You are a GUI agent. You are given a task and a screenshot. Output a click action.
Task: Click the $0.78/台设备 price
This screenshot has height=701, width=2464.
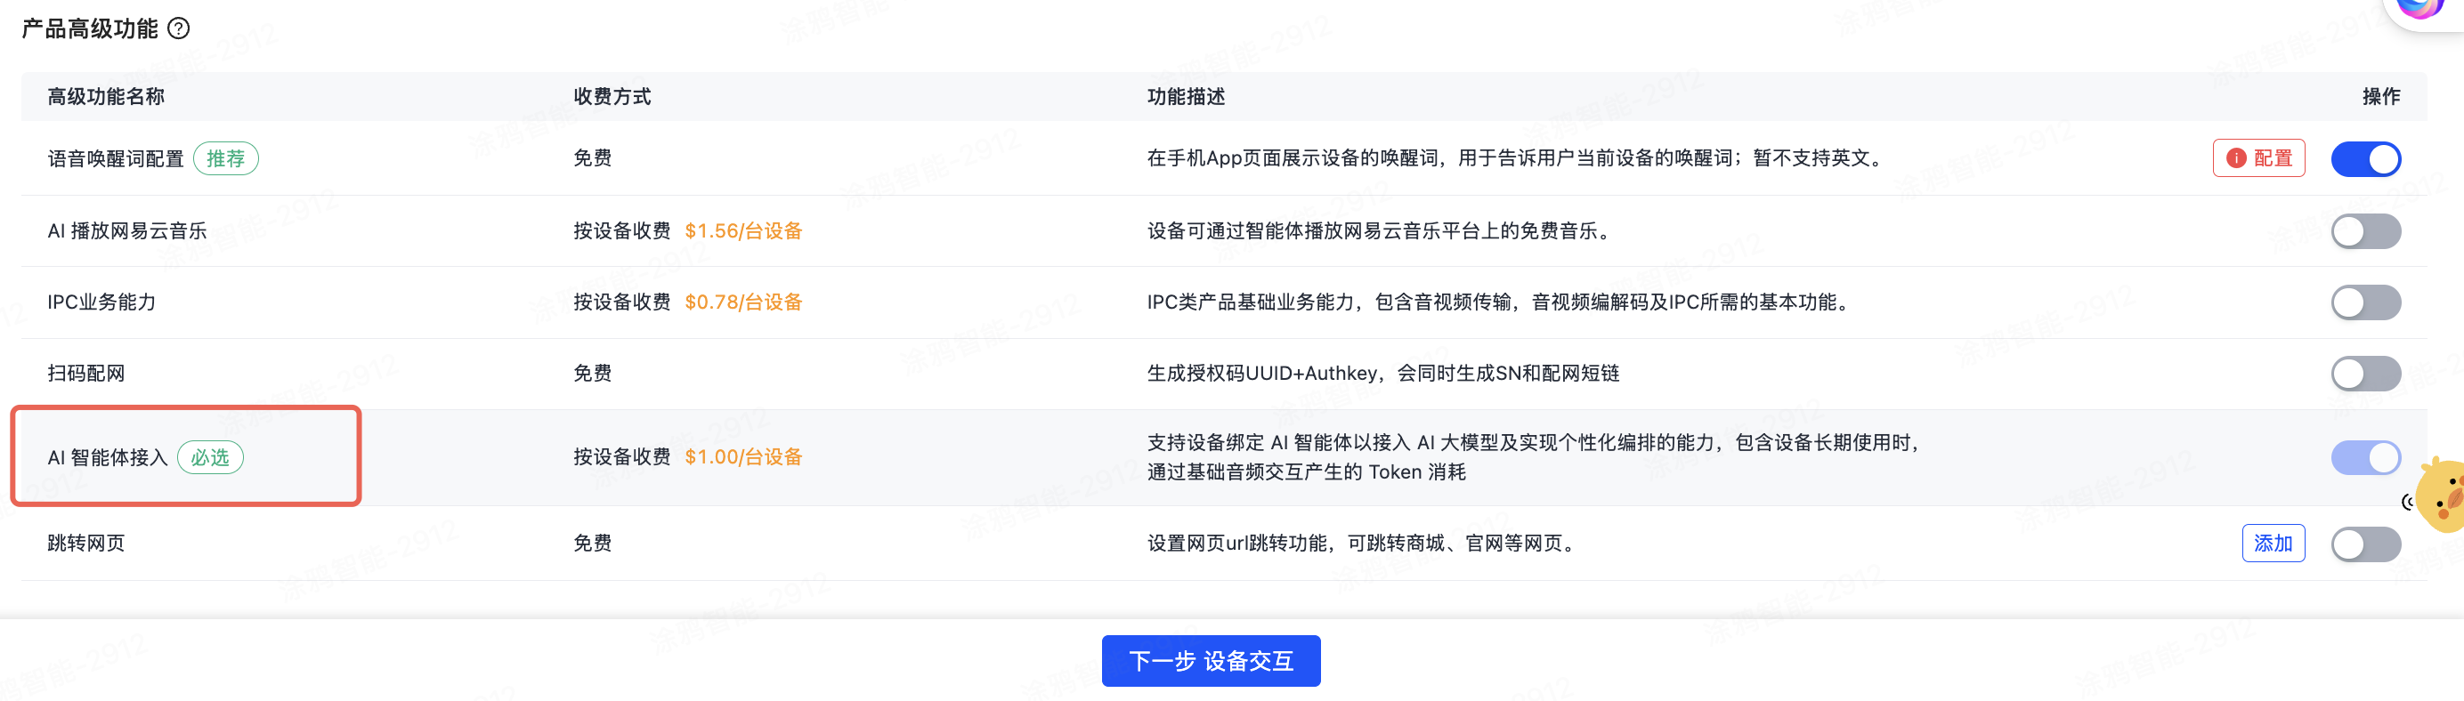(x=743, y=302)
